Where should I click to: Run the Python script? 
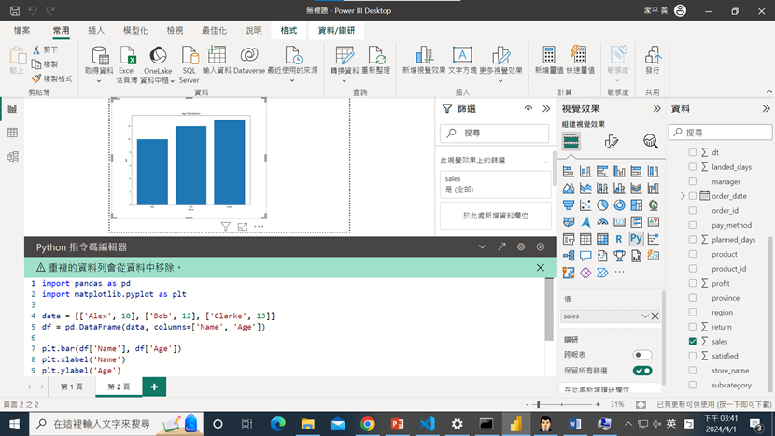point(540,246)
